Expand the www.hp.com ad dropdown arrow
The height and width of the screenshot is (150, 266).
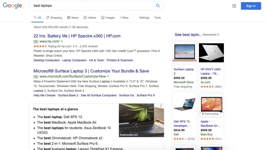tap(62, 41)
